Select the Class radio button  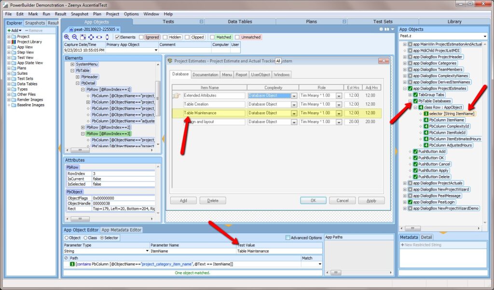tap(86, 238)
